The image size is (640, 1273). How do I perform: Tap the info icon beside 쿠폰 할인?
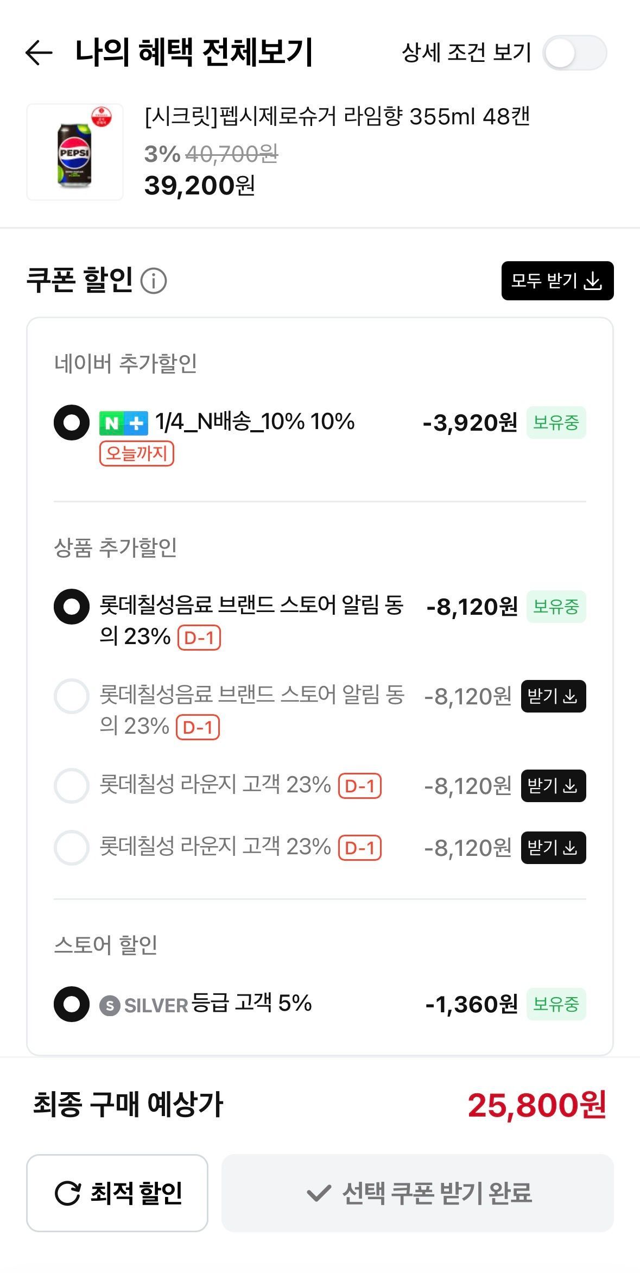154,281
